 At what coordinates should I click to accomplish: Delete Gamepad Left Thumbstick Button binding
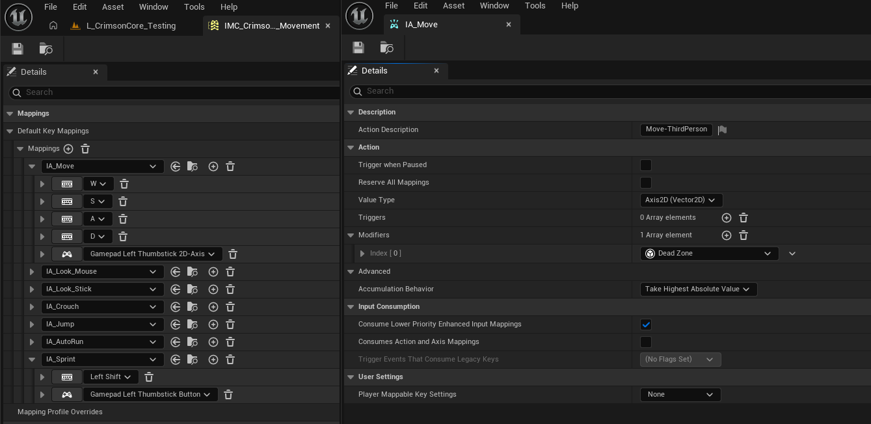(228, 395)
